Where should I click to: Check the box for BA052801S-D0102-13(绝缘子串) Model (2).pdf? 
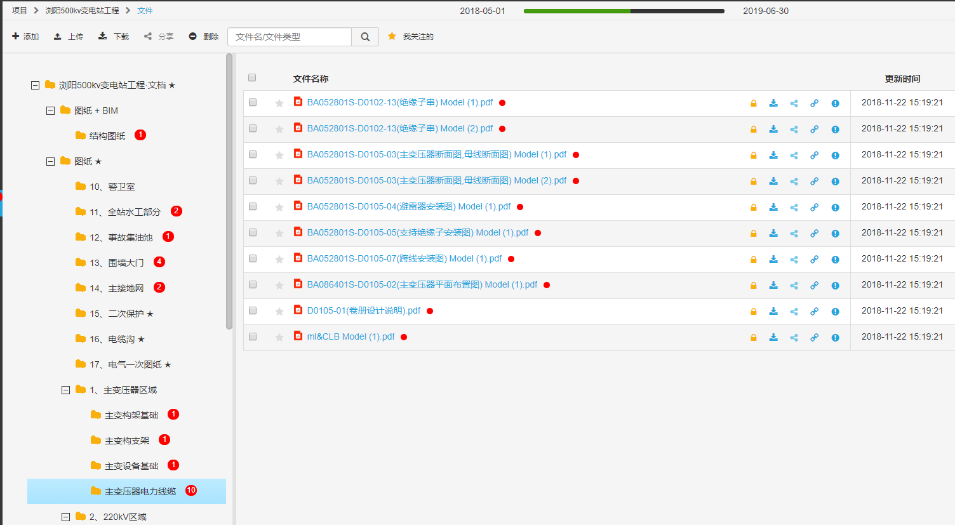tap(253, 128)
